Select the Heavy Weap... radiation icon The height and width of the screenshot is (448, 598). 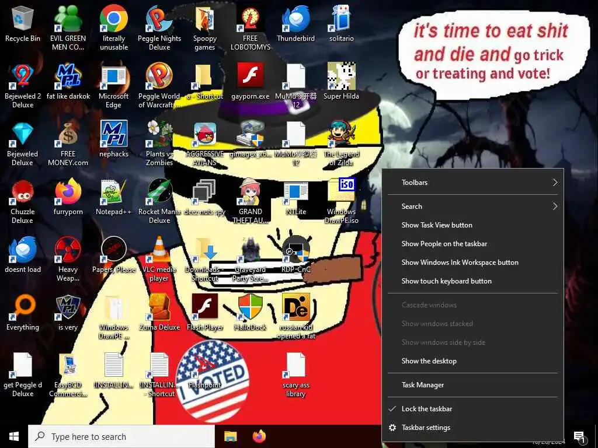tap(68, 250)
